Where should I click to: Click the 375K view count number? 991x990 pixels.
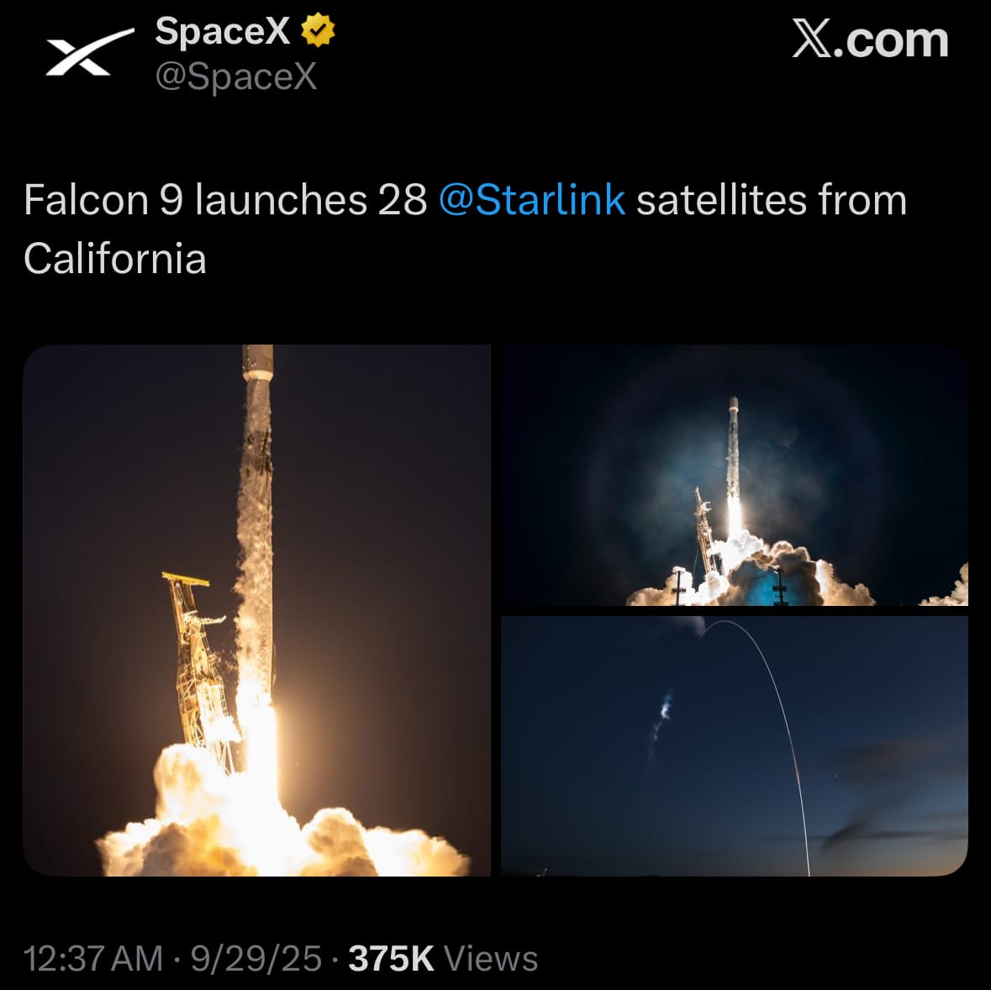(391, 959)
